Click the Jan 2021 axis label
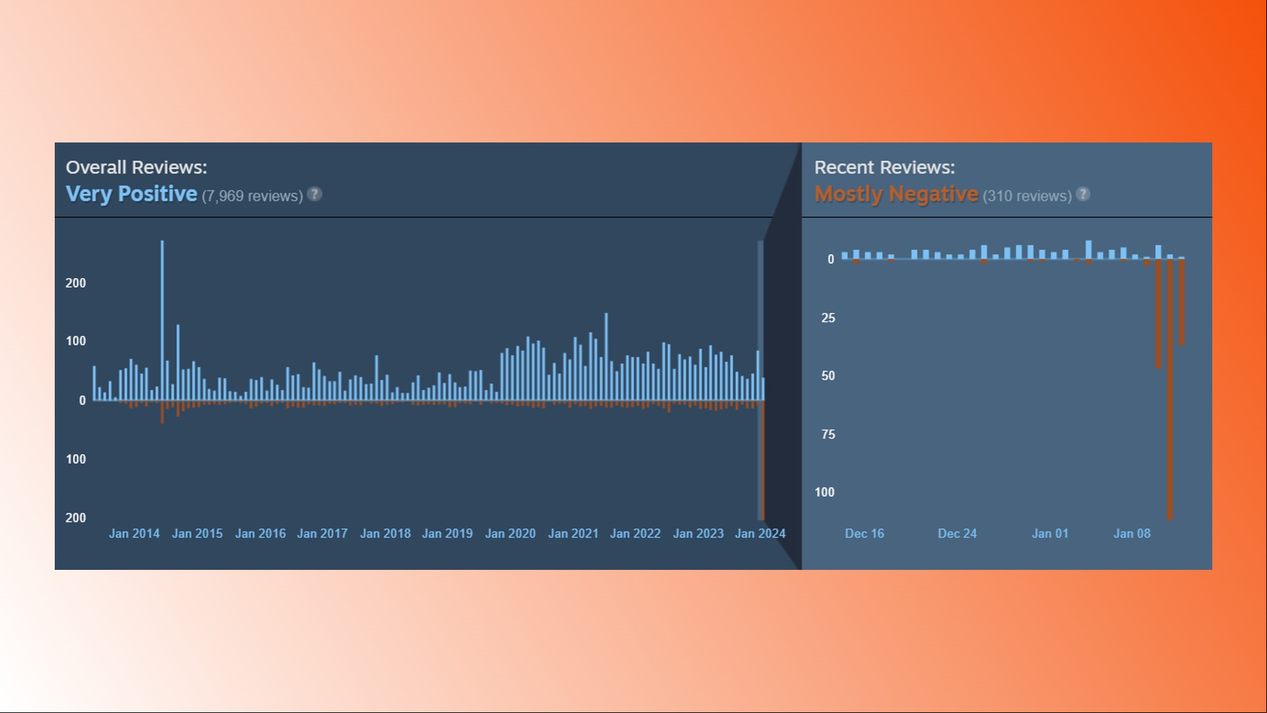This screenshot has height=713, width=1267. (x=573, y=534)
